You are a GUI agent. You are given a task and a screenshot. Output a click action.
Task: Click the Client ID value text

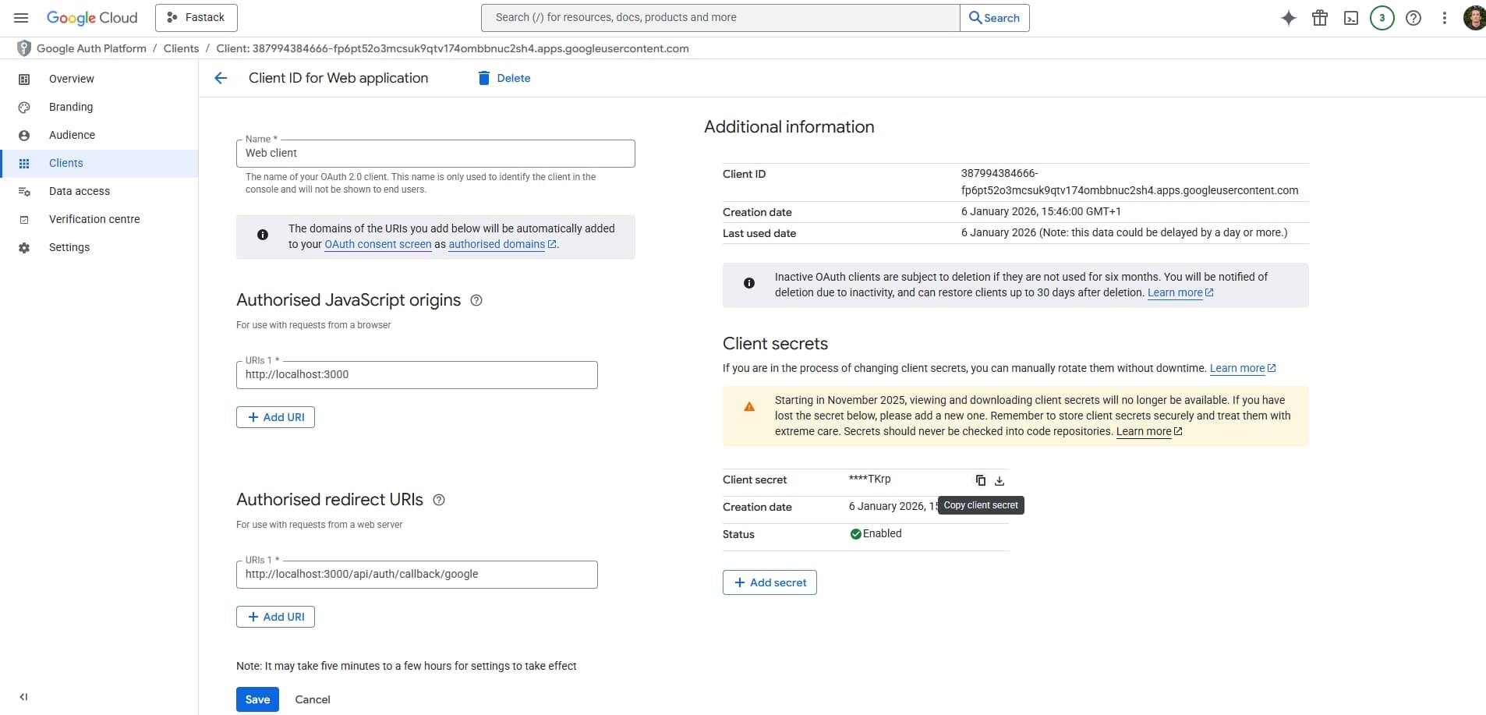pyautogui.click(x=1130, y=182)
